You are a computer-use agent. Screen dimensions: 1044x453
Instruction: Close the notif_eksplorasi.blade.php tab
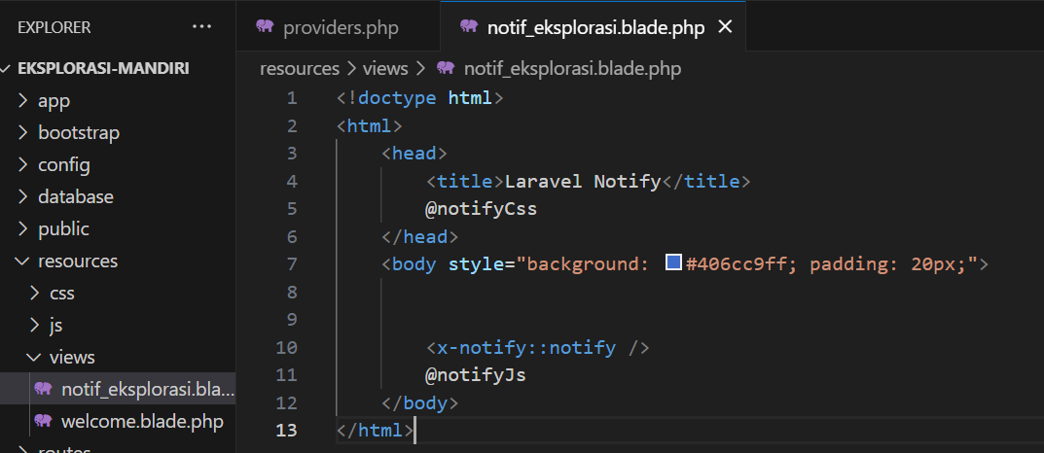coord(724,27)
